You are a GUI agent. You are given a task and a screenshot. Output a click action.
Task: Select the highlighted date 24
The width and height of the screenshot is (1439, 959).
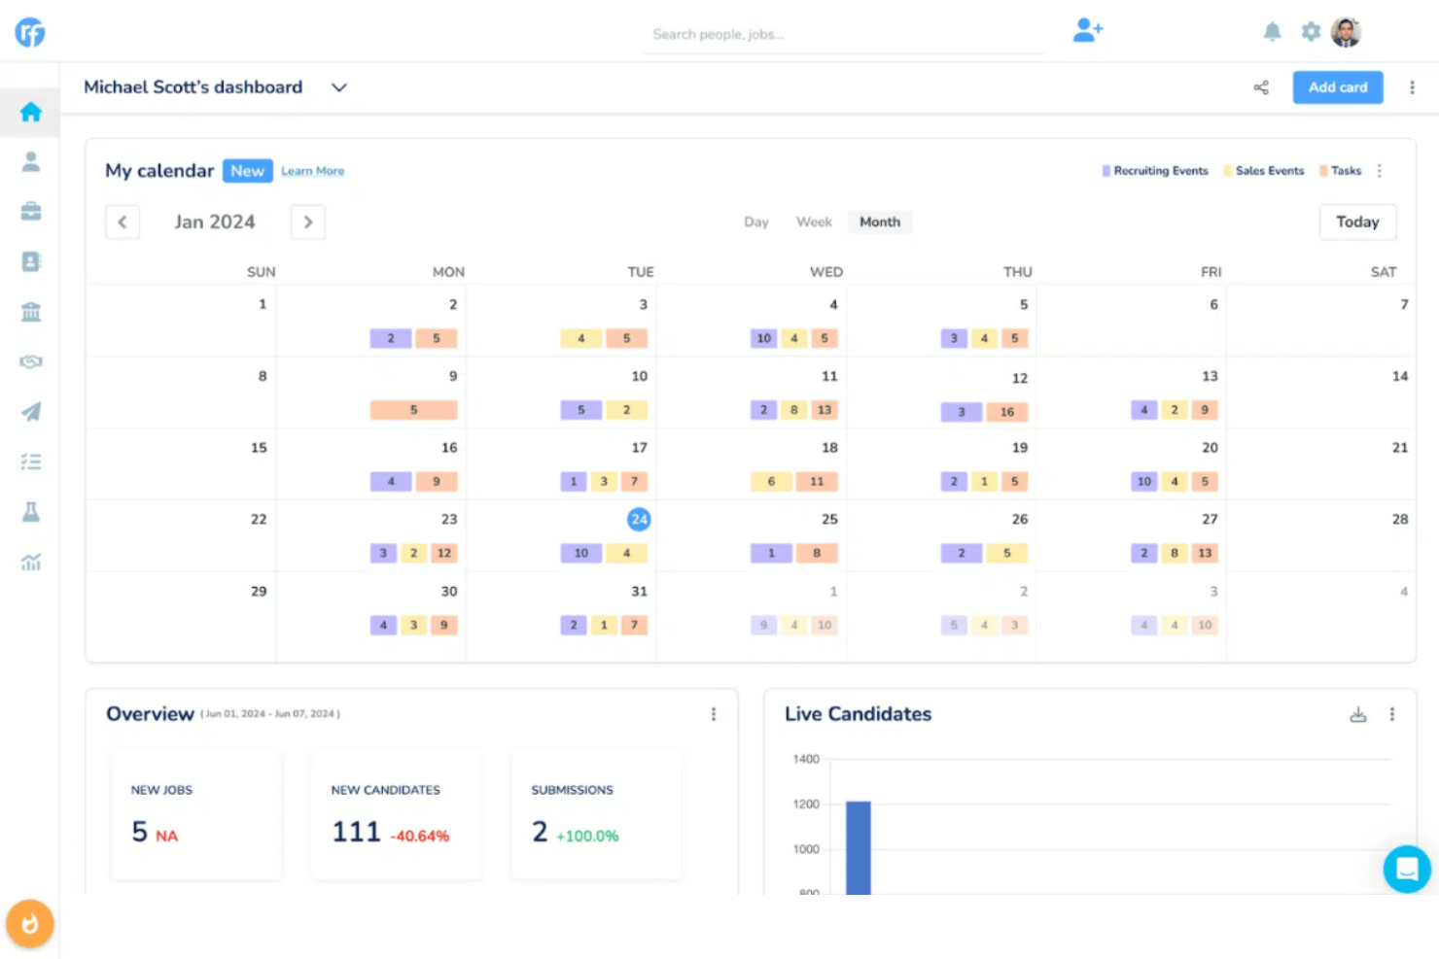pyautogui.click(x=639, y=519)
